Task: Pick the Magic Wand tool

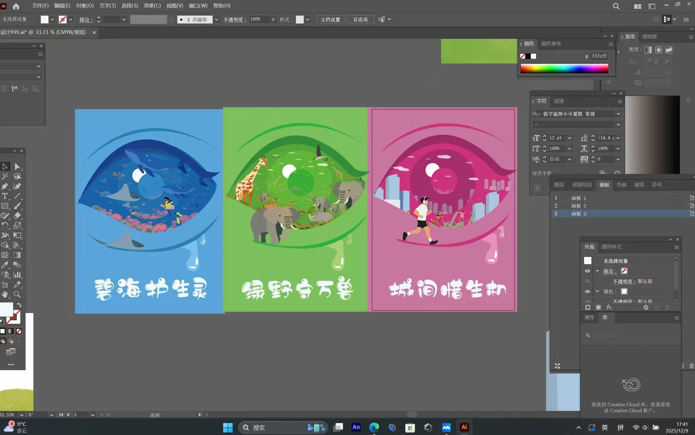Action: coord(5,177)
